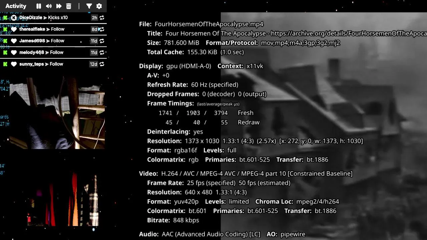Click the Kick logo beside sunny_teps
427x240 pixels.
5,64
